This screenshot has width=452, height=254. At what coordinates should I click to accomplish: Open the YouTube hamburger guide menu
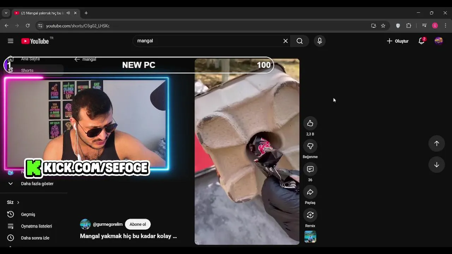(x=11, y=41)
